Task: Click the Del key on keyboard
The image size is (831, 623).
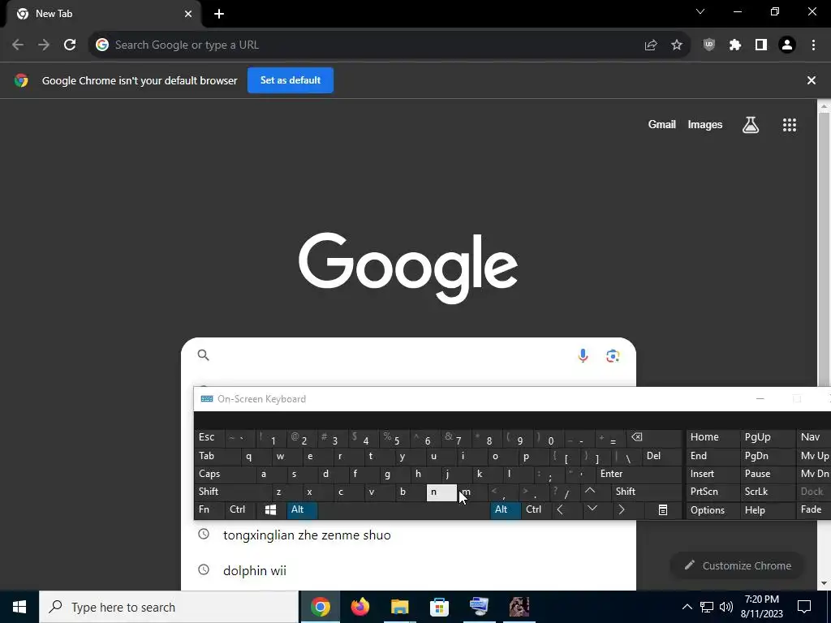Action: click(661, 456)
